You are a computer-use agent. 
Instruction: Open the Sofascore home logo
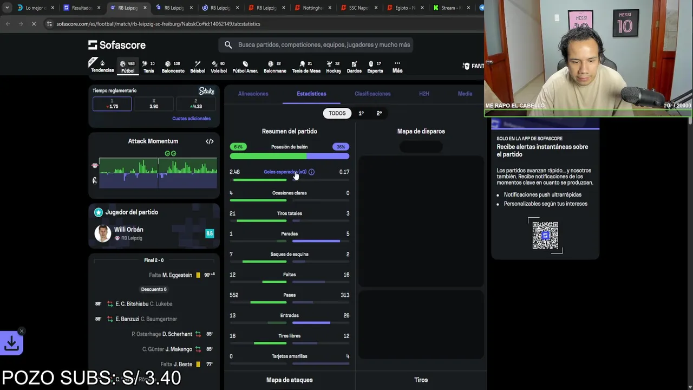tap(117, 45)
